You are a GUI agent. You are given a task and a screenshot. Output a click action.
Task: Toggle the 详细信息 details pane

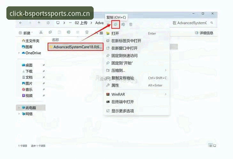coord(204,33)
